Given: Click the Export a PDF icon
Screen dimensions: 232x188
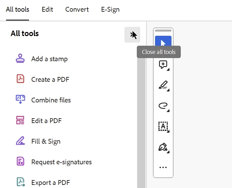Looking at the screenshot, I should [x=21, y=182].
